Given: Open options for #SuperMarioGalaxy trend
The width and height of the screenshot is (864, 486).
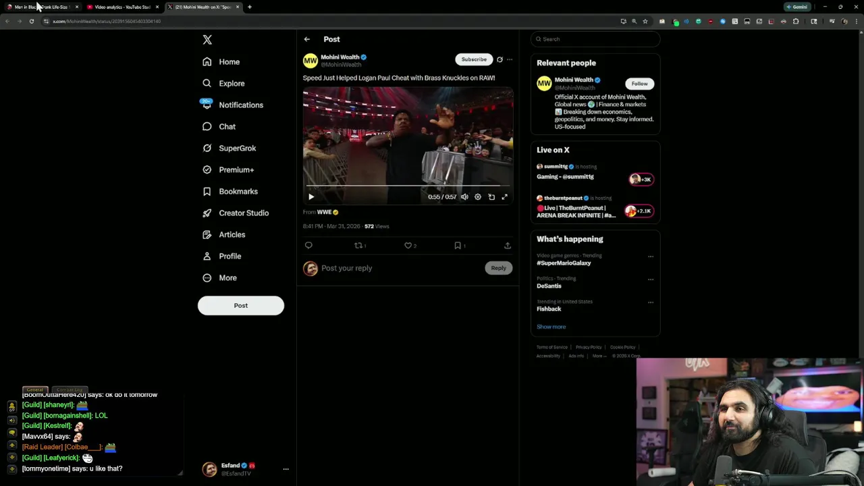Looking at the screenshot, I should click(651, 256).
